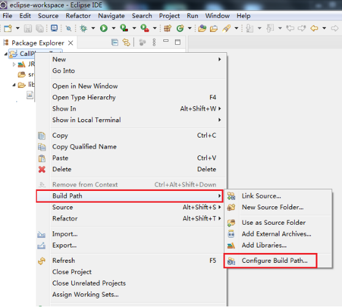Image resolution: width=342 pixels, height=307 pixels.
Task: Close the Package Explorer tab
Action: click(x=71, y=43)
